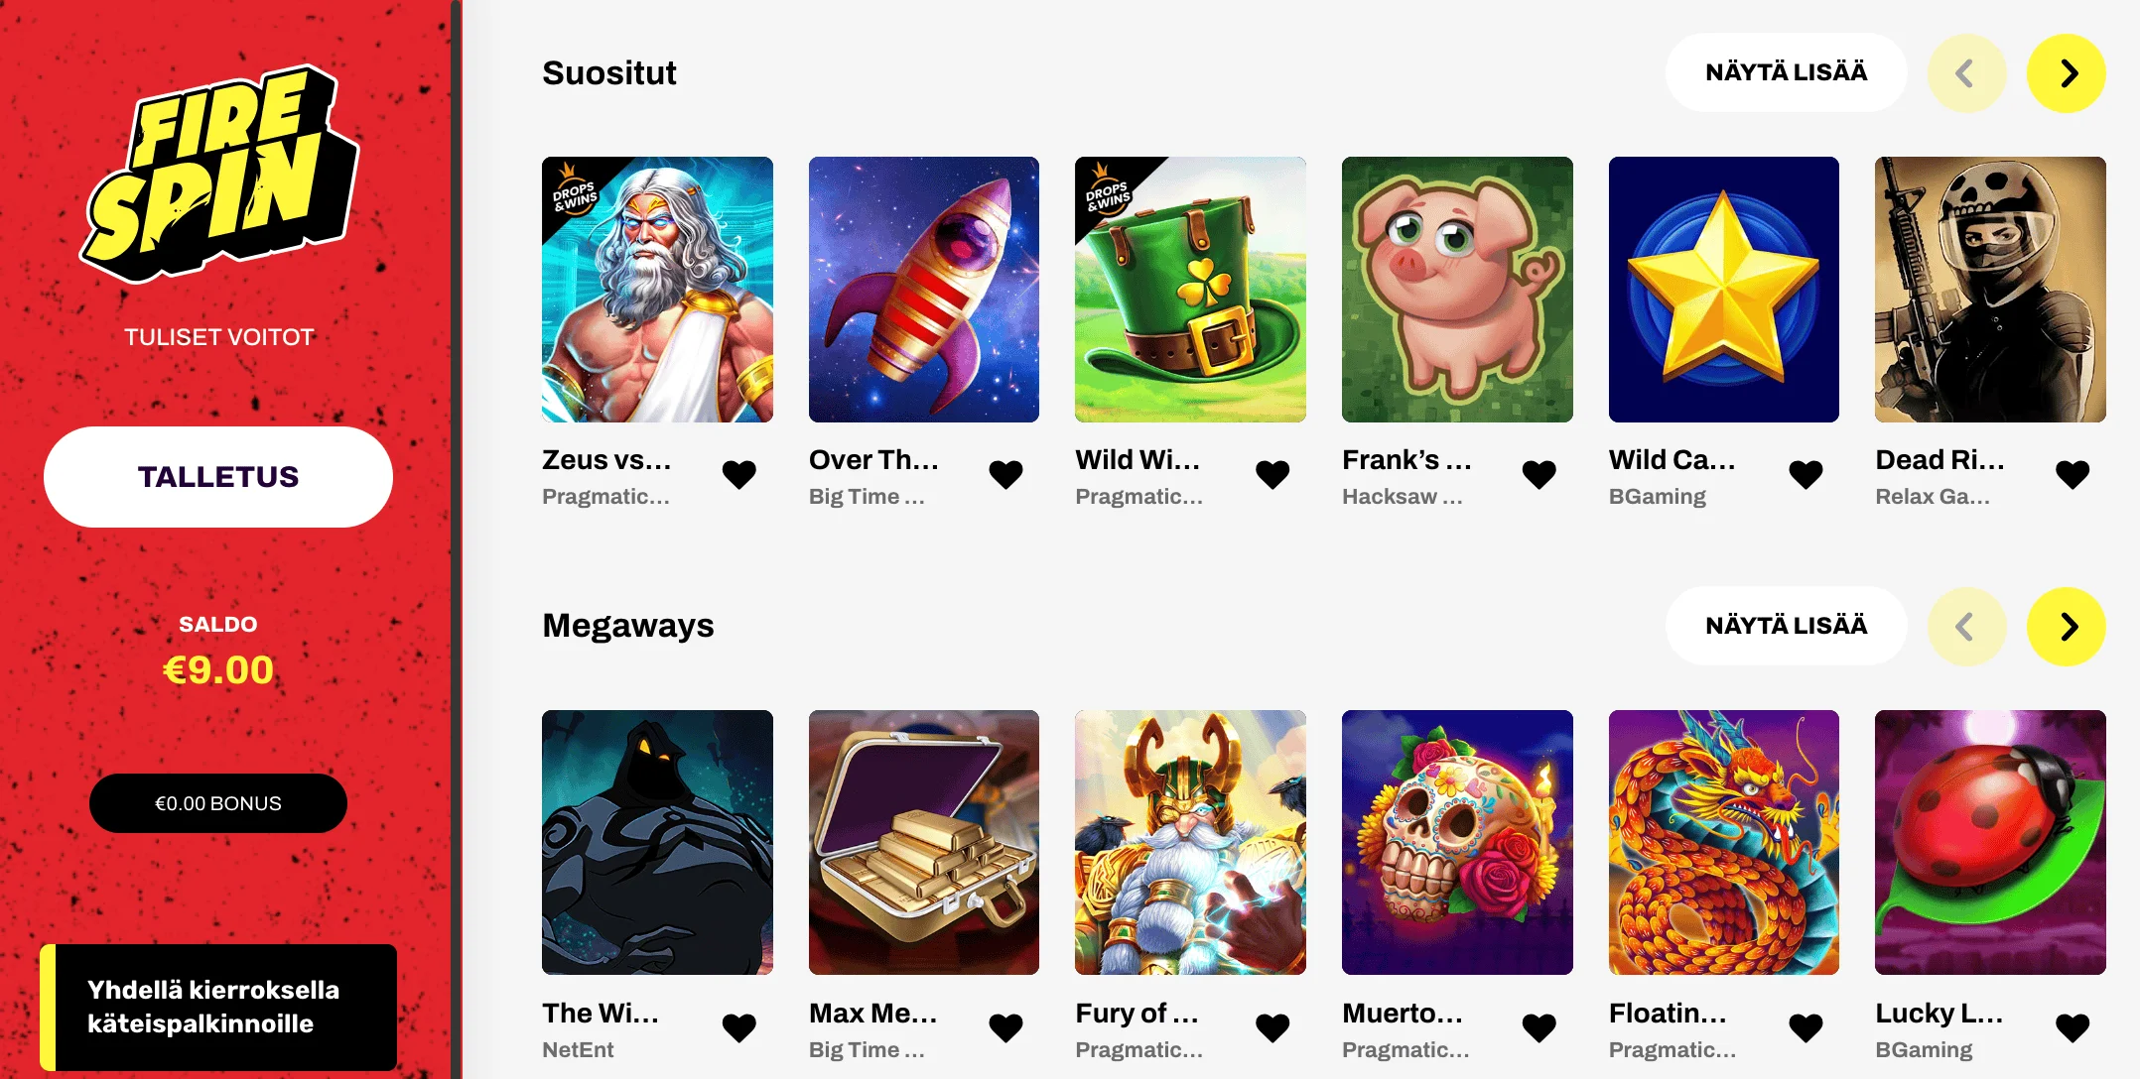The width and height of the screenshot is (2140, 1079).
Task: Click heart icon beside Frank's game
Action: coord(1538,475)
